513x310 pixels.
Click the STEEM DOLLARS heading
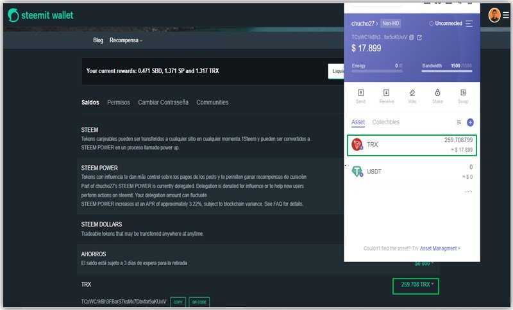[x=101, y=224]
